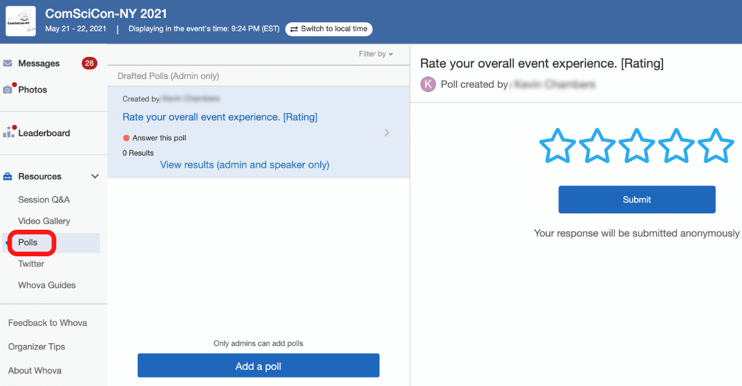Go to Session Q&A

coord(44,199)
